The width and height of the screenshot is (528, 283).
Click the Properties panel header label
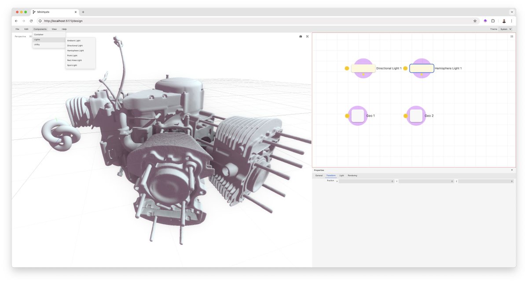(x=319, y=170)
